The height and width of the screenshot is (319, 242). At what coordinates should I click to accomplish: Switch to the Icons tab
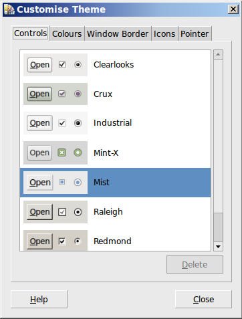tap(164, 33)
